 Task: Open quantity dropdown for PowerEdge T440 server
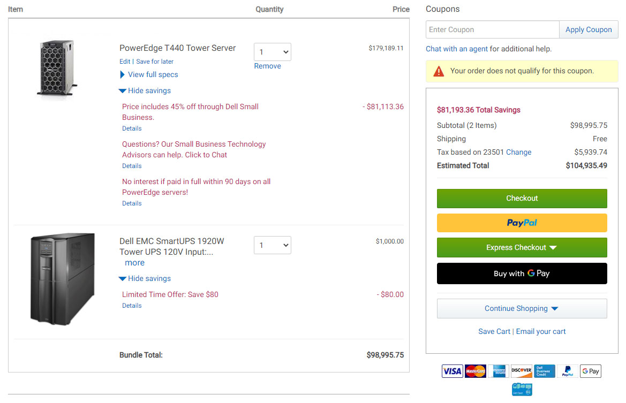[x=272, y=52]
